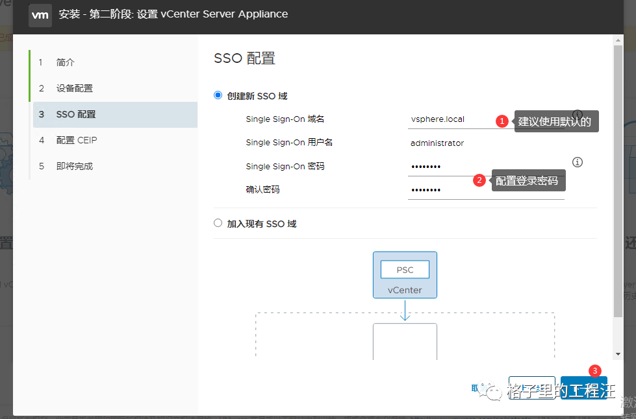636x419 pixels.
Task: Select the 创建新 SSO 域 radio button
Action: (218, 95)
